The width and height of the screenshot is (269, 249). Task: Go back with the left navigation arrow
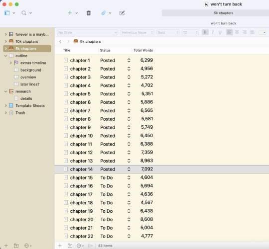click(60, 41)
